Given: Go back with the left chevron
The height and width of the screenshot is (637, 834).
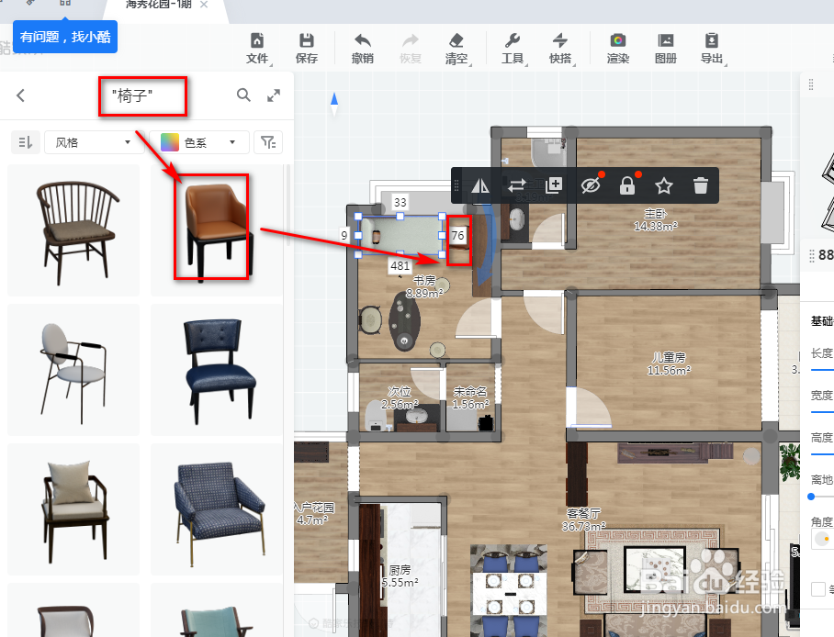Looking at the screenshot, I should pos(21,95).
